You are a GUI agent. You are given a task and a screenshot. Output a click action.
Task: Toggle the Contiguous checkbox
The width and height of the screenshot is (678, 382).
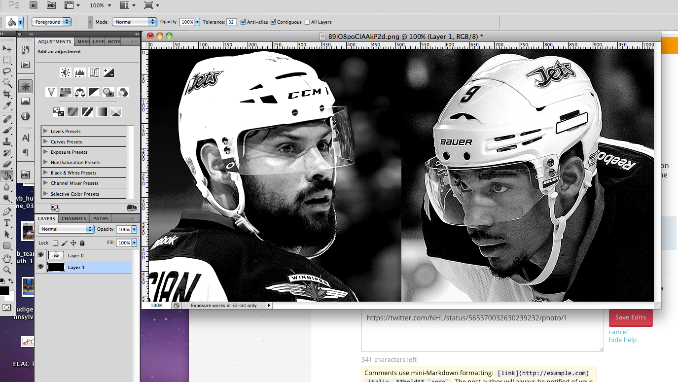point(273,22)
